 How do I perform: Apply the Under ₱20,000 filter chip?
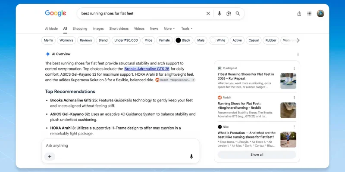point(126,40)
